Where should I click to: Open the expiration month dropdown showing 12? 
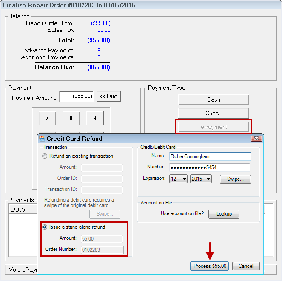[x=178, y=179]
